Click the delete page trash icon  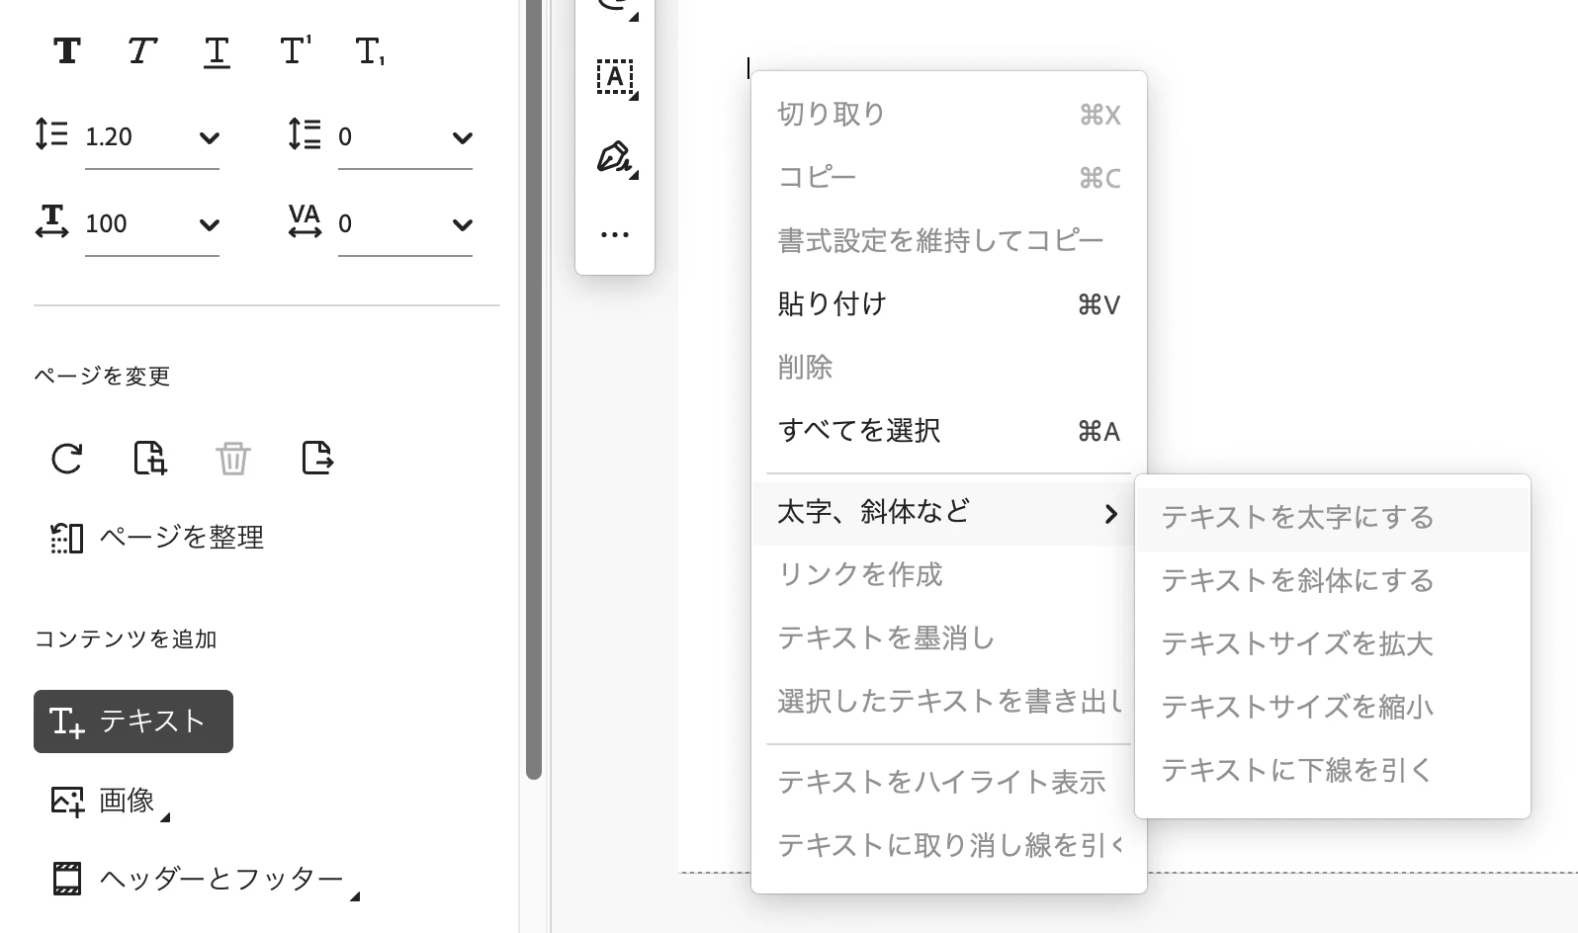click(x=233, y=458)
